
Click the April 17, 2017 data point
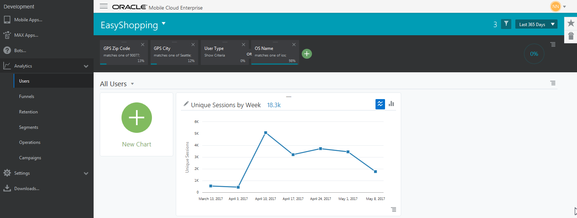[x=293, y=155]
